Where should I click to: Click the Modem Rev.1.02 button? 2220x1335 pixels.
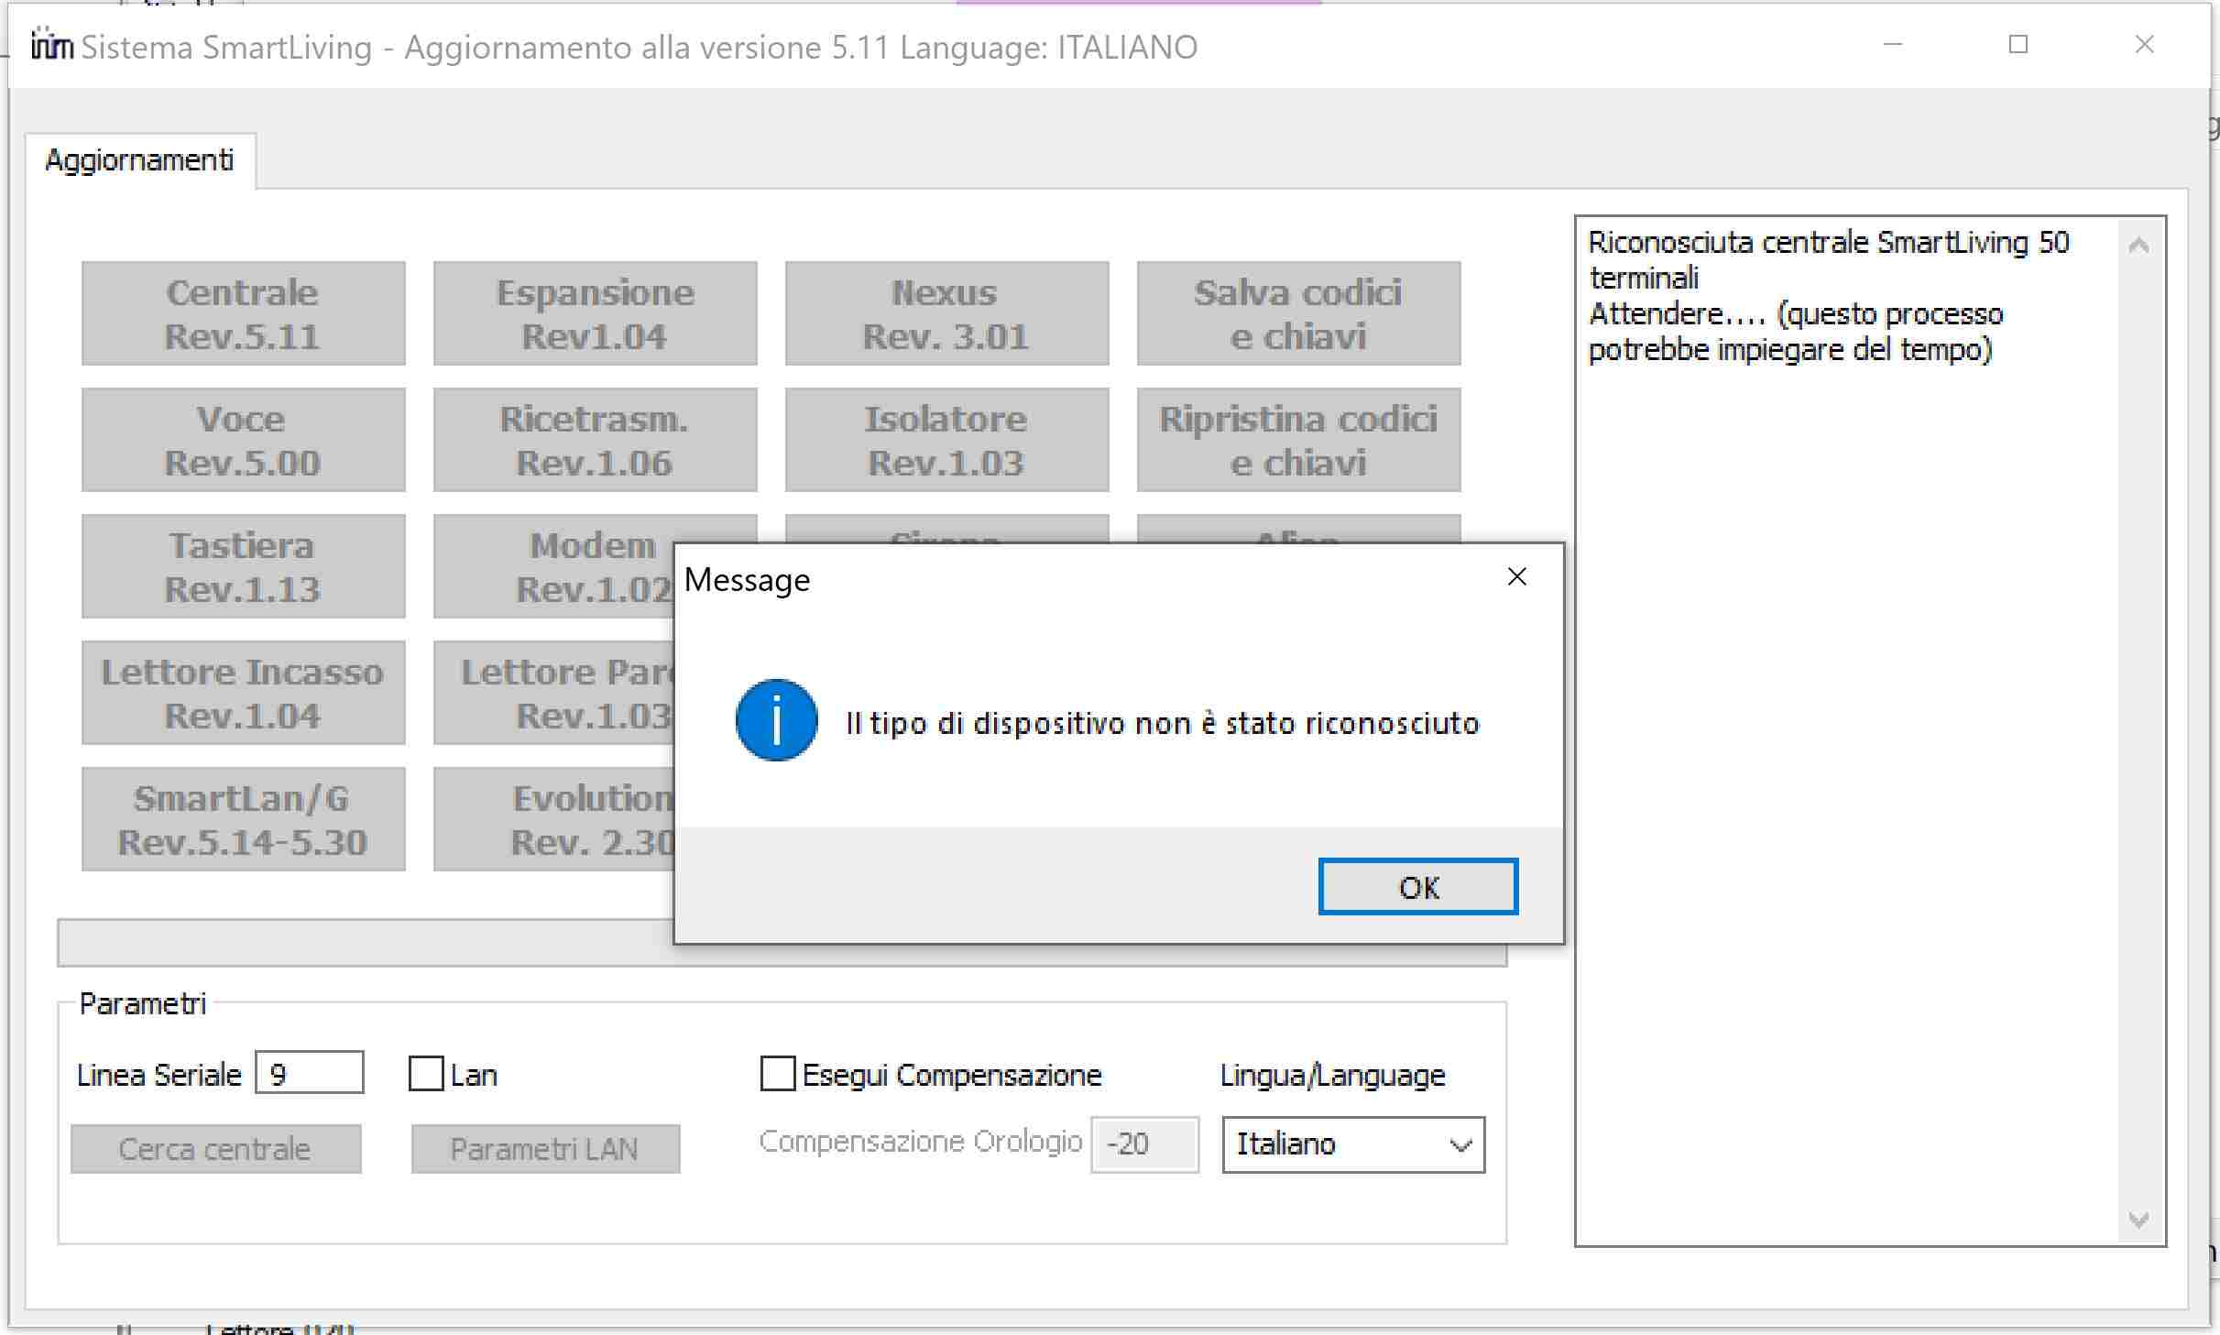pyautogui.click(x=554, y=566)
